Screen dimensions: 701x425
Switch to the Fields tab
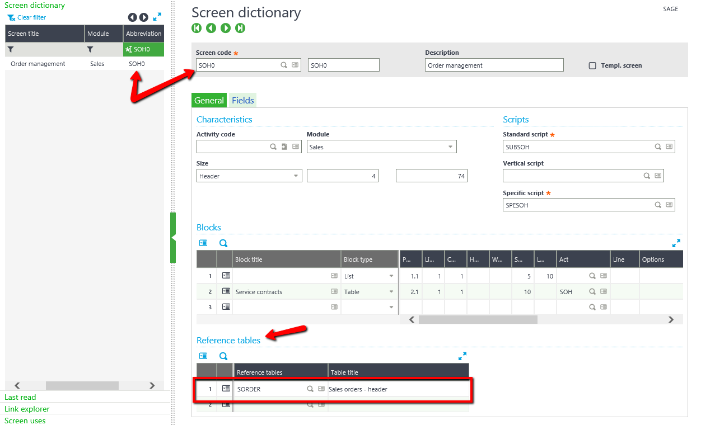(243, 101)
